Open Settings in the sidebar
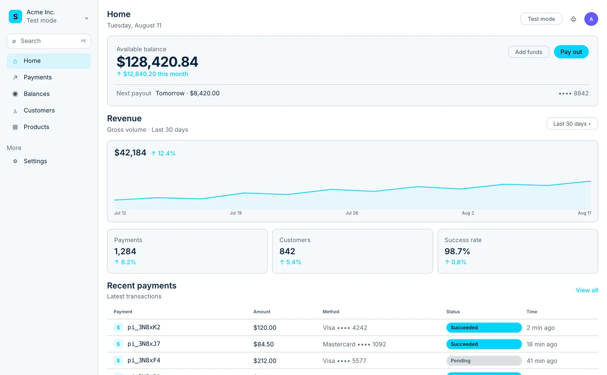Viewport: 607px width, 375px height. (49, 161)
